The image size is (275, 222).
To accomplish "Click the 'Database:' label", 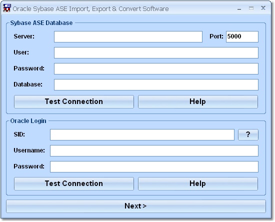I will [x=28, y=84].
